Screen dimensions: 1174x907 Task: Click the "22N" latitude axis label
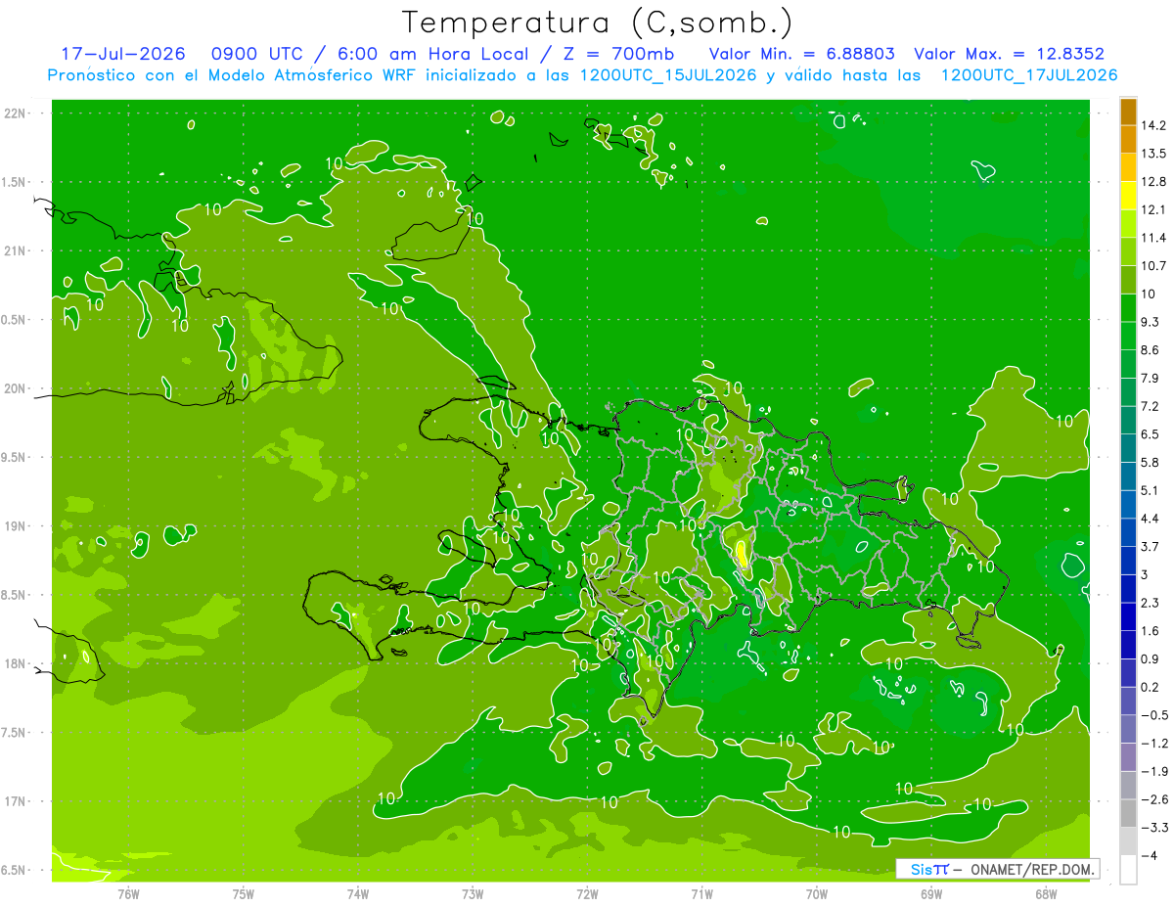[x=16, y=113]
